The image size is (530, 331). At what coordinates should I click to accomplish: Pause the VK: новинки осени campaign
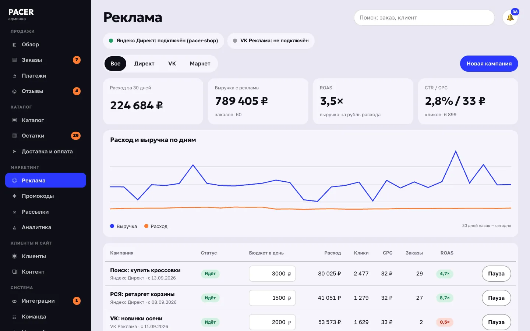click(496, 322)
